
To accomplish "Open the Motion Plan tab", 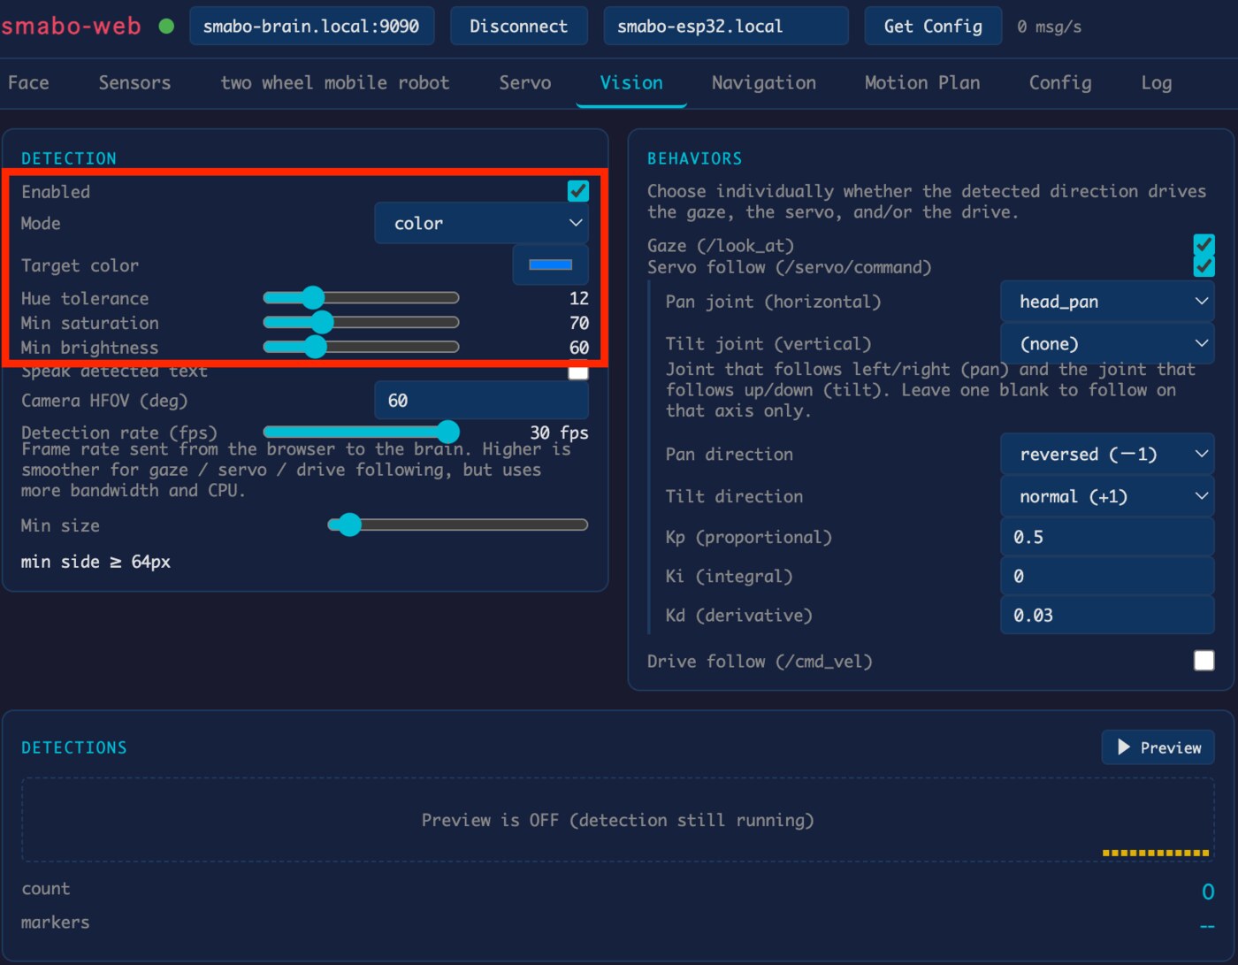I will tap(922, 83).
